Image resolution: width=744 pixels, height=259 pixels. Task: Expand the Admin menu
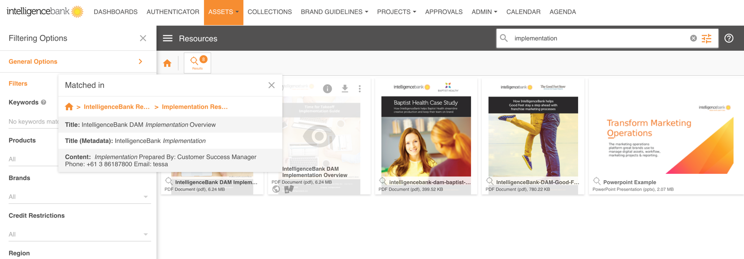tap(484, 12)
